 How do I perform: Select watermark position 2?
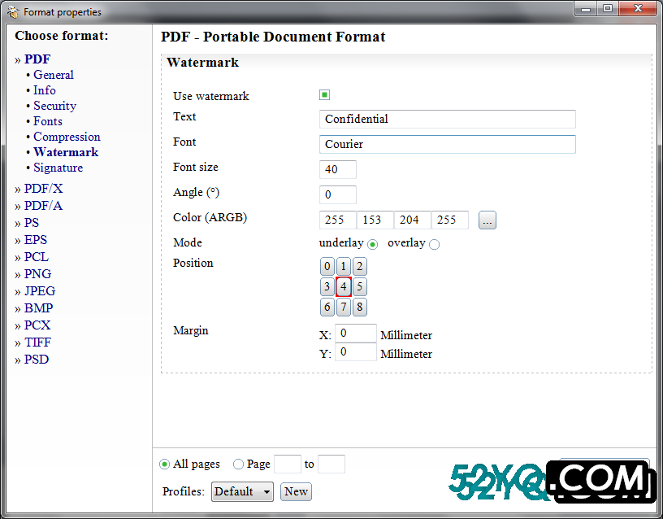tap(359, 266)
